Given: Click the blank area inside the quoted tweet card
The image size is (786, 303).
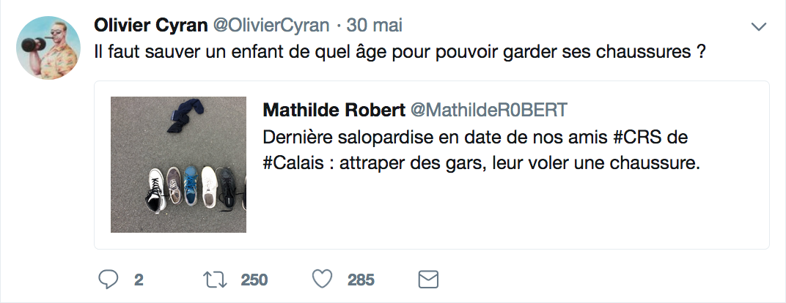Looking at the screenshot, I should (x=513, y=212).
